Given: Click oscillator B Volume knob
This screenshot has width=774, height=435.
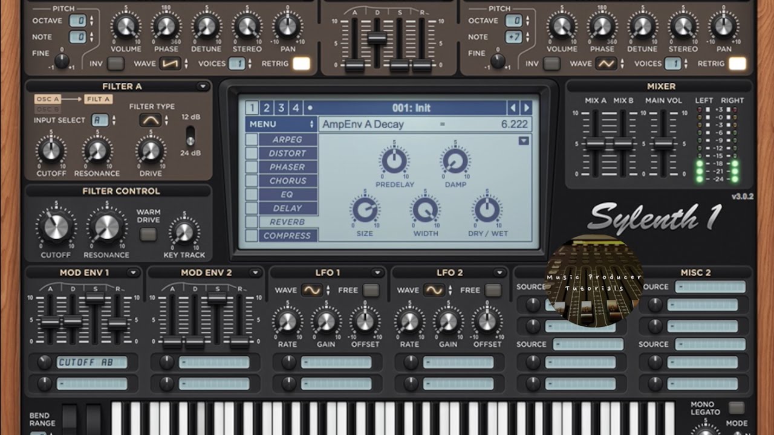Looking at the screenshot, I should pos(561,27).
